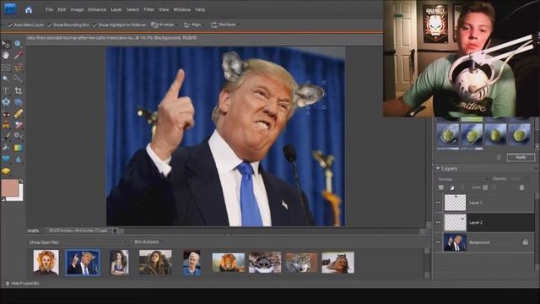The width and height of the screenshot is (540, 304).
Task: Select the Straighten tool
Action: (x=18, y=102)
